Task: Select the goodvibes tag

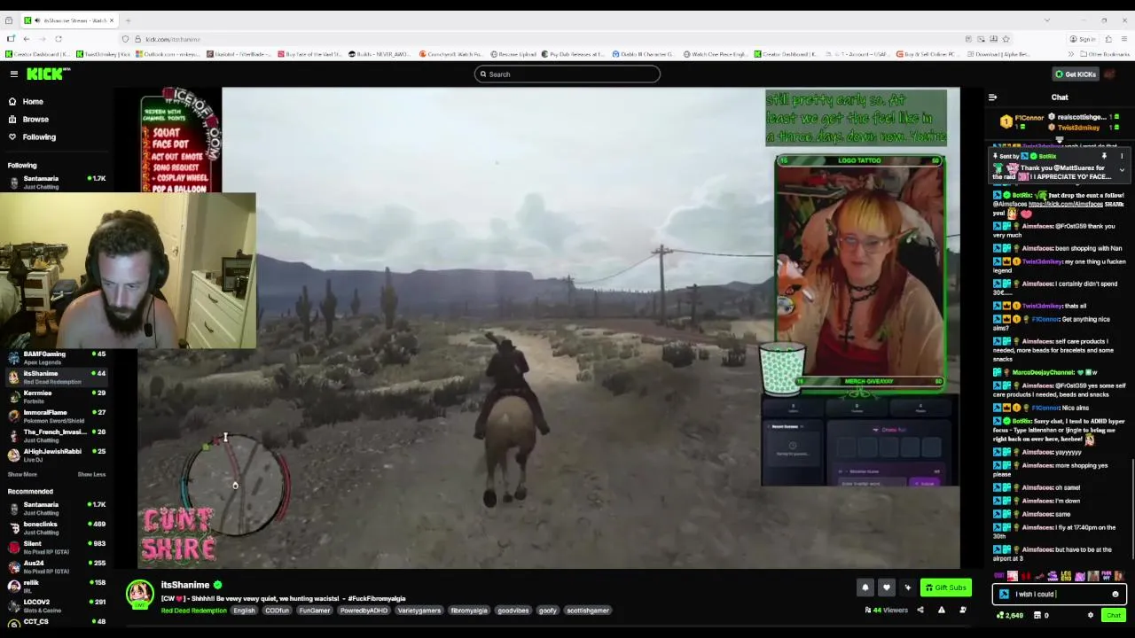Action: pyautogui.click(x=513, y=611)
